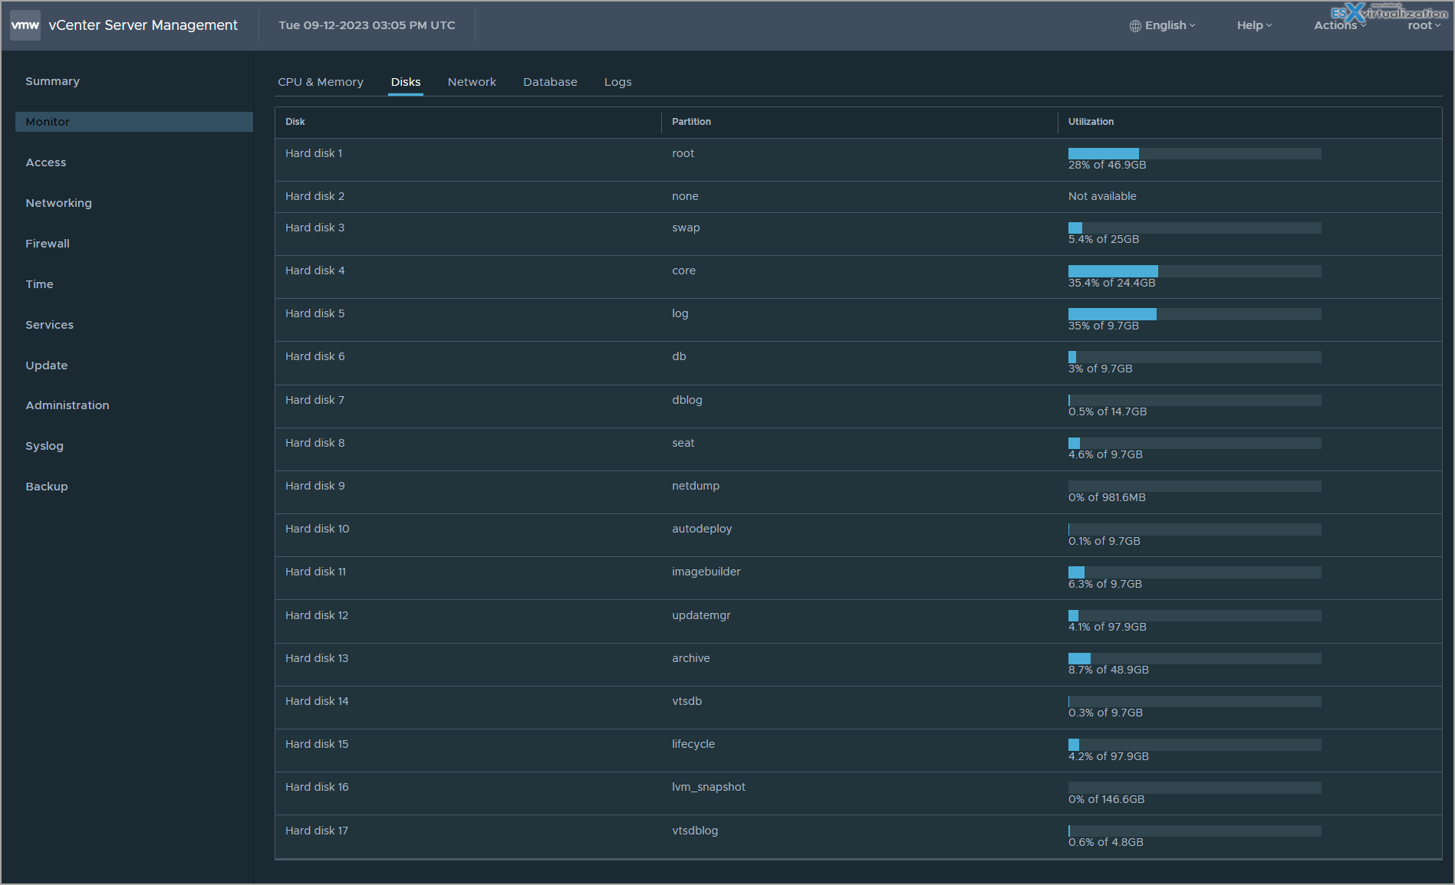
Task: Open Services in the sidebar
Action: pyautogui.click(x=49, y=325)
